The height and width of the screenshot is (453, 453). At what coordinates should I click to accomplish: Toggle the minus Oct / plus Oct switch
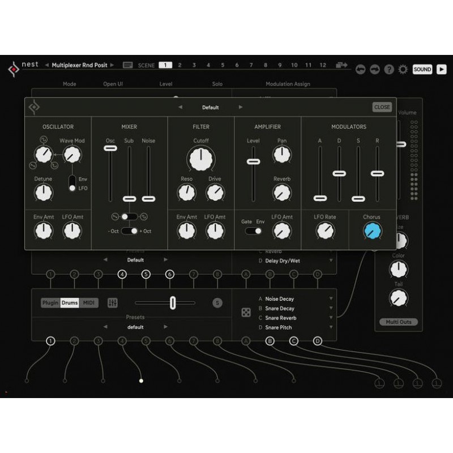(x=130, y=231)
